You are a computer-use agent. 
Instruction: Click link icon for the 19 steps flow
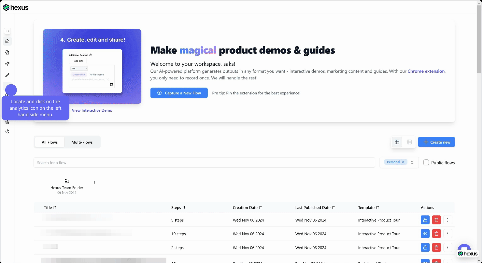coord(425,234)
